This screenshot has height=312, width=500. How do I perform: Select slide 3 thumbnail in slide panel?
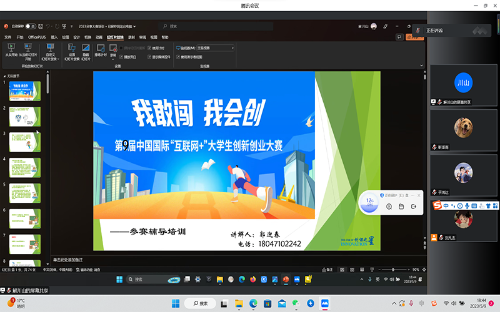tap(25, 142)
